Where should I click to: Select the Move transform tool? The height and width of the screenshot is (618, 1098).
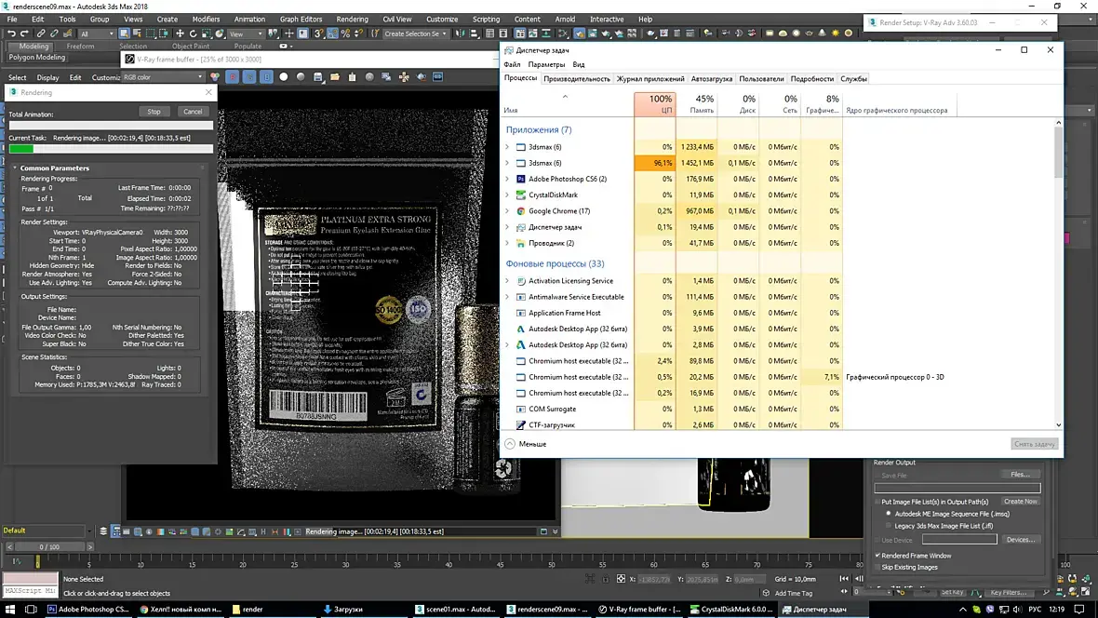click(x=180, y=34)
